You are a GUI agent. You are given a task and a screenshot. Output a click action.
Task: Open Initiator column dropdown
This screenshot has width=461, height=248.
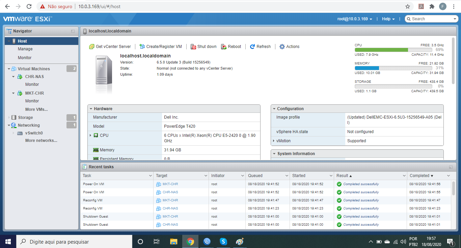[242, 176]
